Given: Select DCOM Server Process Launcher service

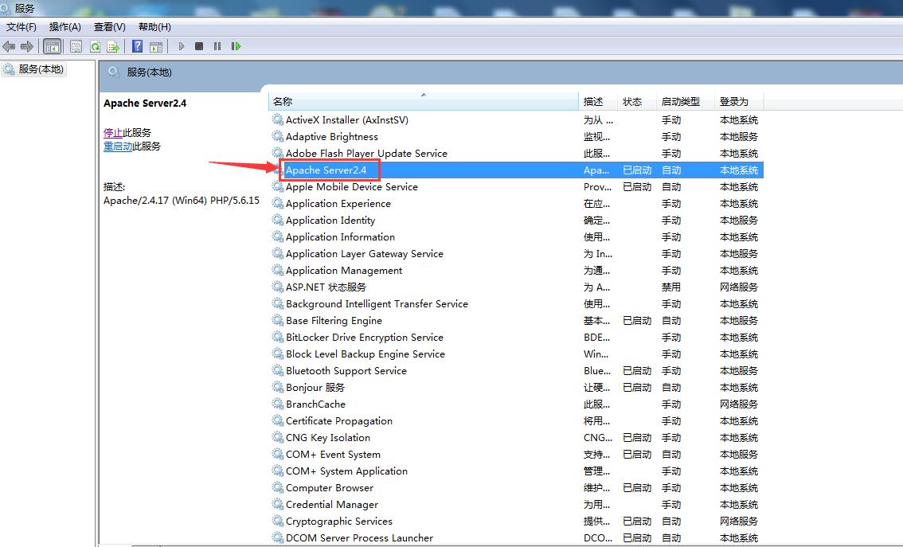Looking at the screenshot, I should click(517, 537).
